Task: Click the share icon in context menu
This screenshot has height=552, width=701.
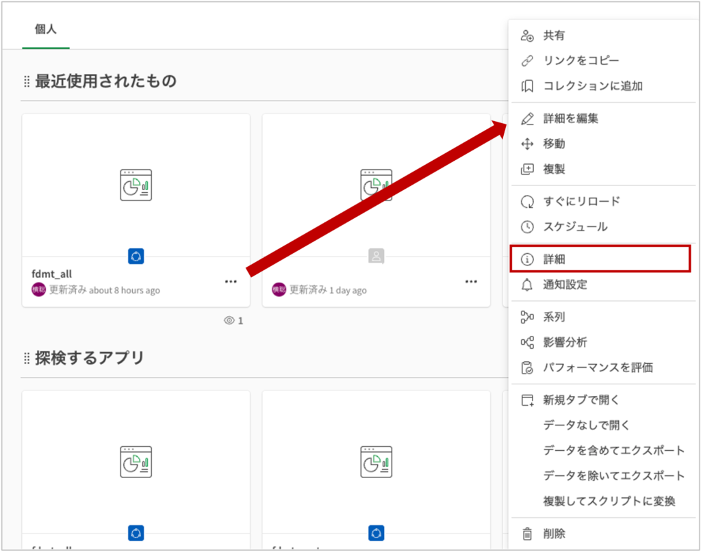Action: click(526, 36)
